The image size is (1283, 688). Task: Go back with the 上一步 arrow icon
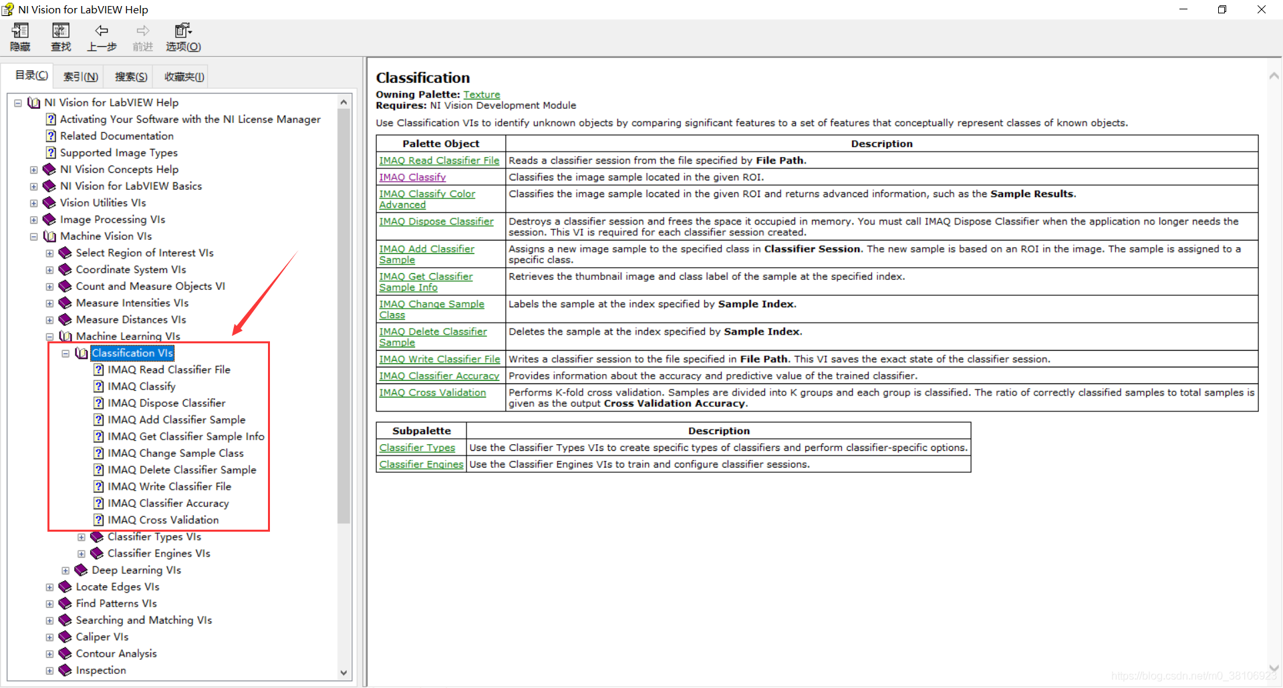(102, 31)
